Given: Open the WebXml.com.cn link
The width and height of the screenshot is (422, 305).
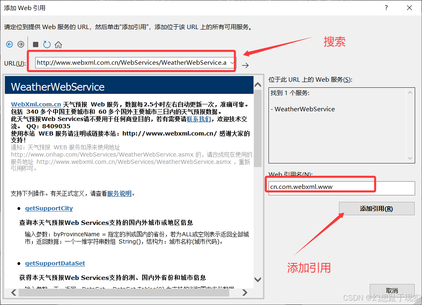Looking at the screenshot, I should (x=36, y=104).
